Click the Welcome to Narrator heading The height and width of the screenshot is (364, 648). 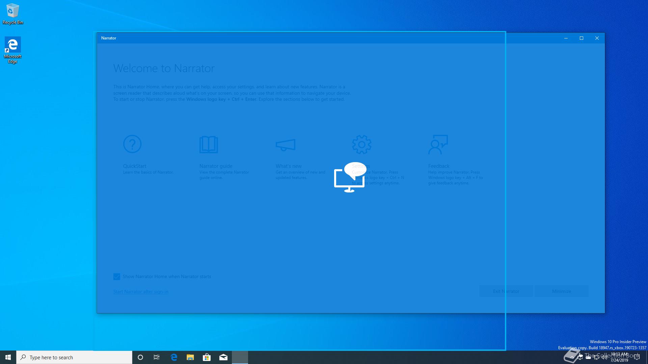tap(164, 68)
